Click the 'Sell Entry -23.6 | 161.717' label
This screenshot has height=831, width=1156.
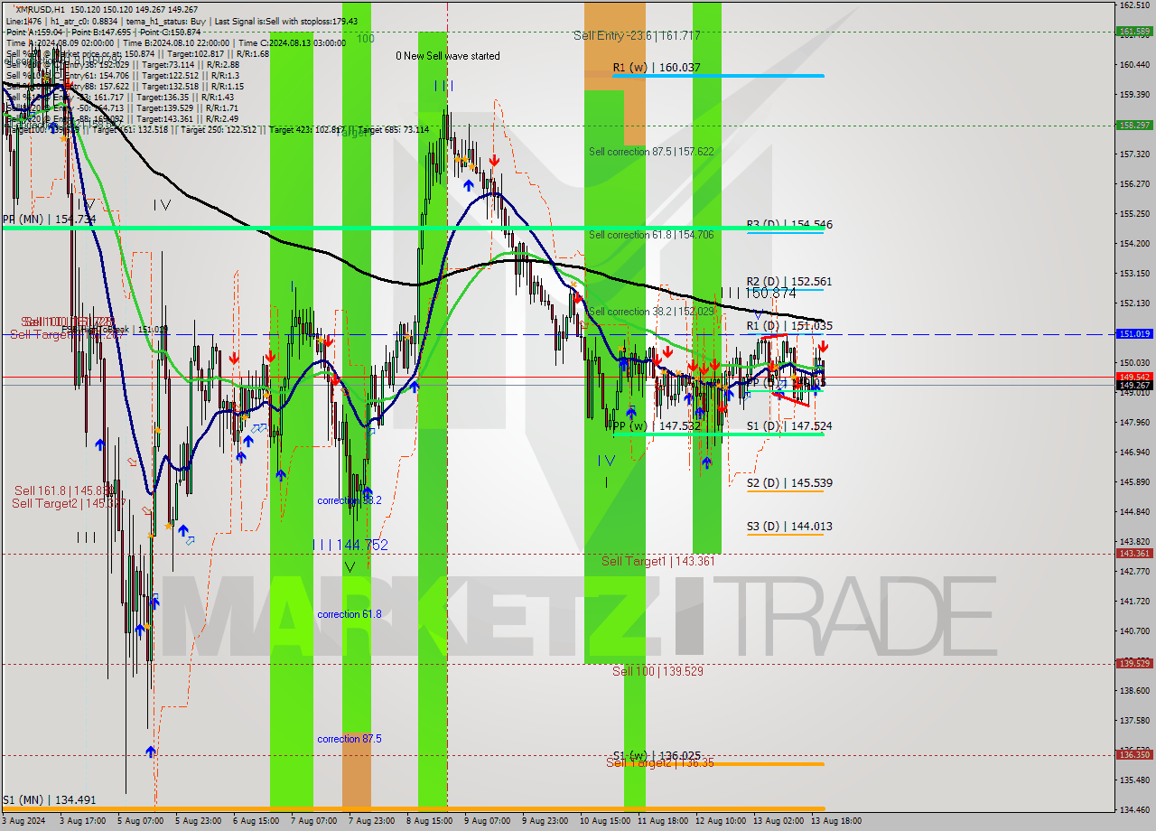(637, 35)
